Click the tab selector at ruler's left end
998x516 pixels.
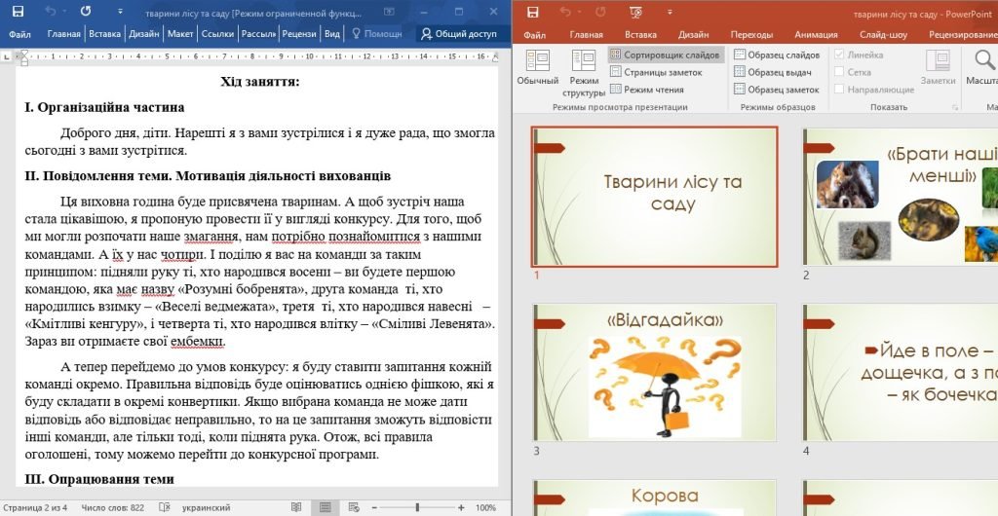click(7, 57)
